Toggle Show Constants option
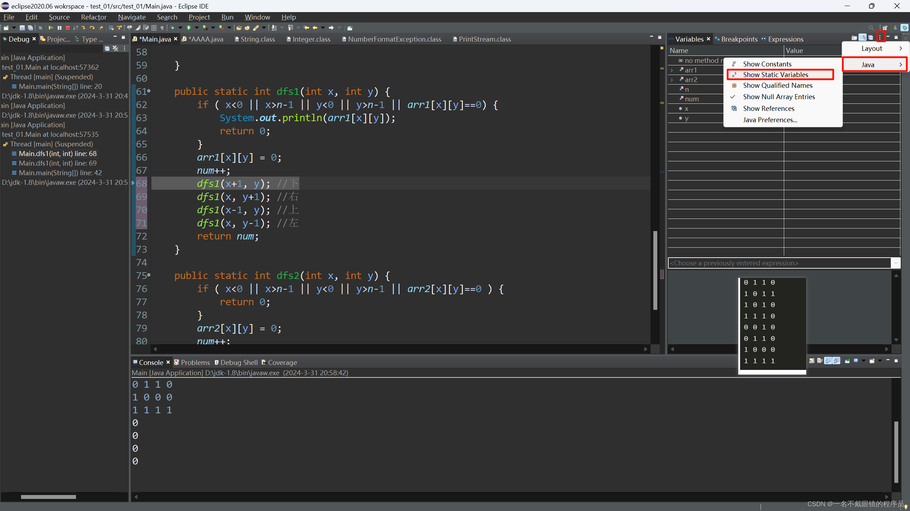This screenshot has height=511, width=910. click(767, 64)
